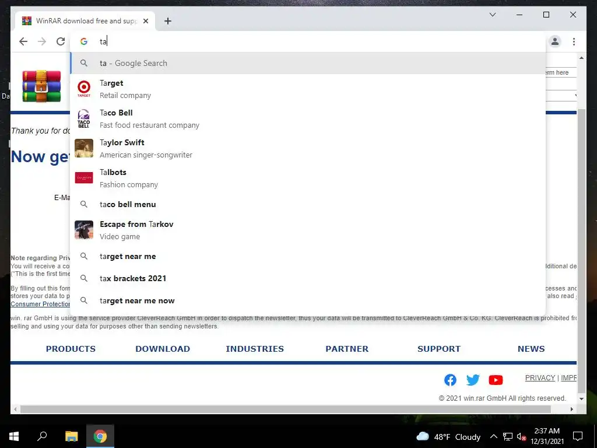Click the Consumer Protection link

point(40,304)
